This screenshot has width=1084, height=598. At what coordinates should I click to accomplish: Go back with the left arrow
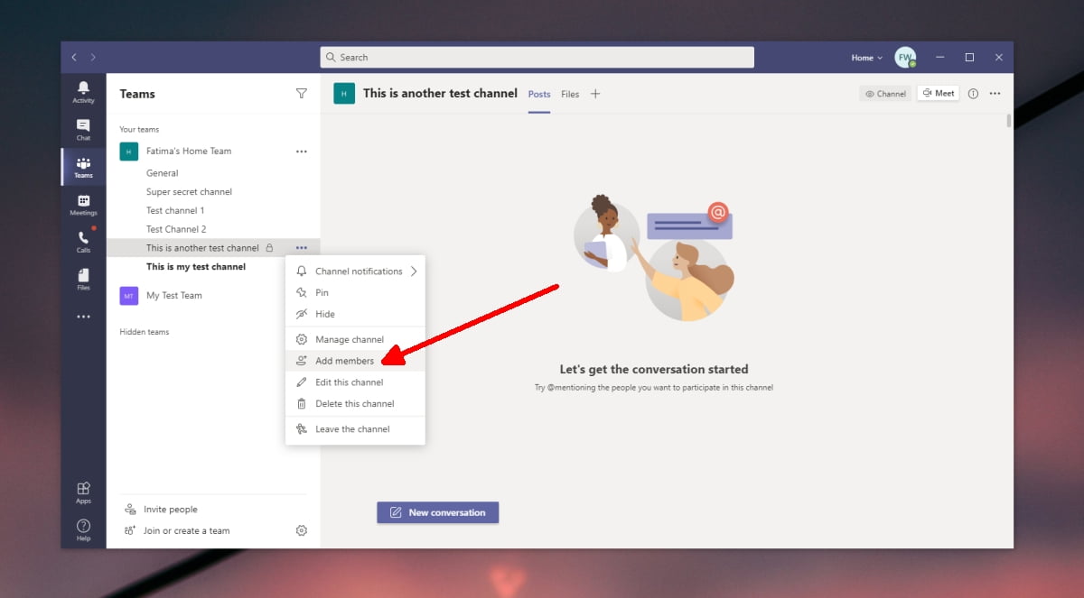pos(74,57)
